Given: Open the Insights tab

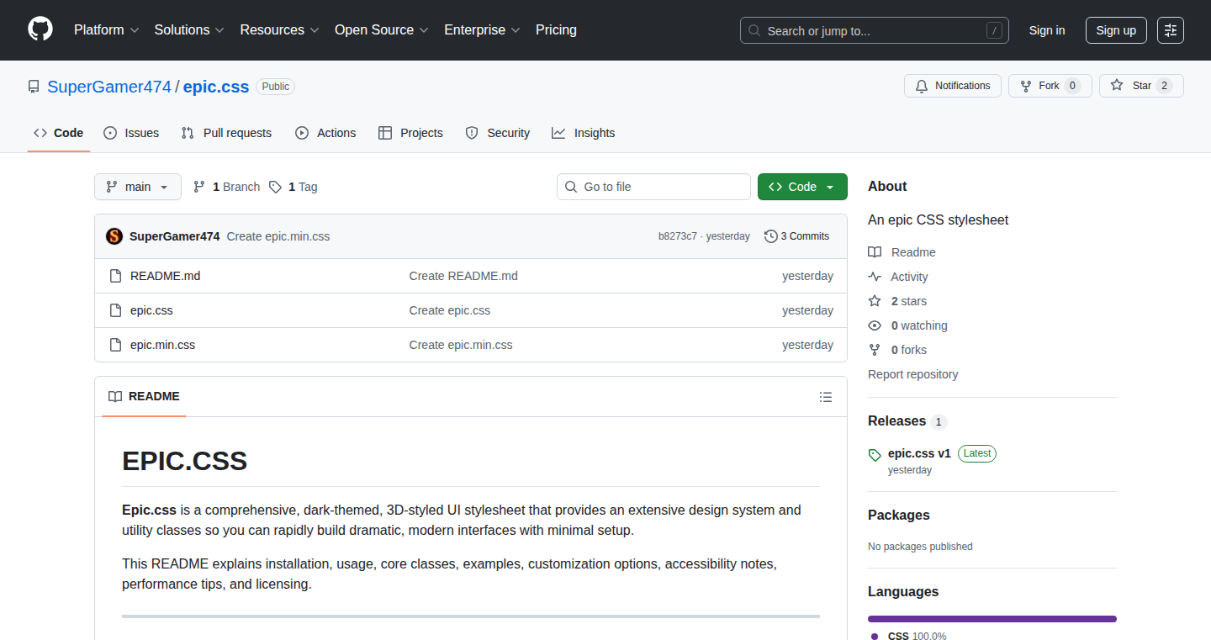Looking at the screenshot, I should pyautogui.click(x=584, y=133).
